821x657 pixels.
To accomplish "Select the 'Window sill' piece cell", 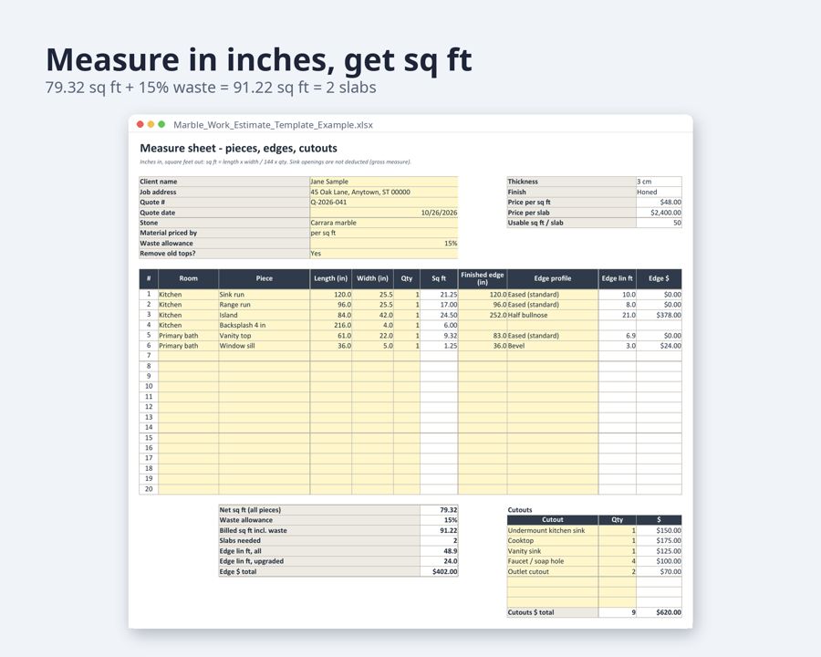I will (264, 346).
